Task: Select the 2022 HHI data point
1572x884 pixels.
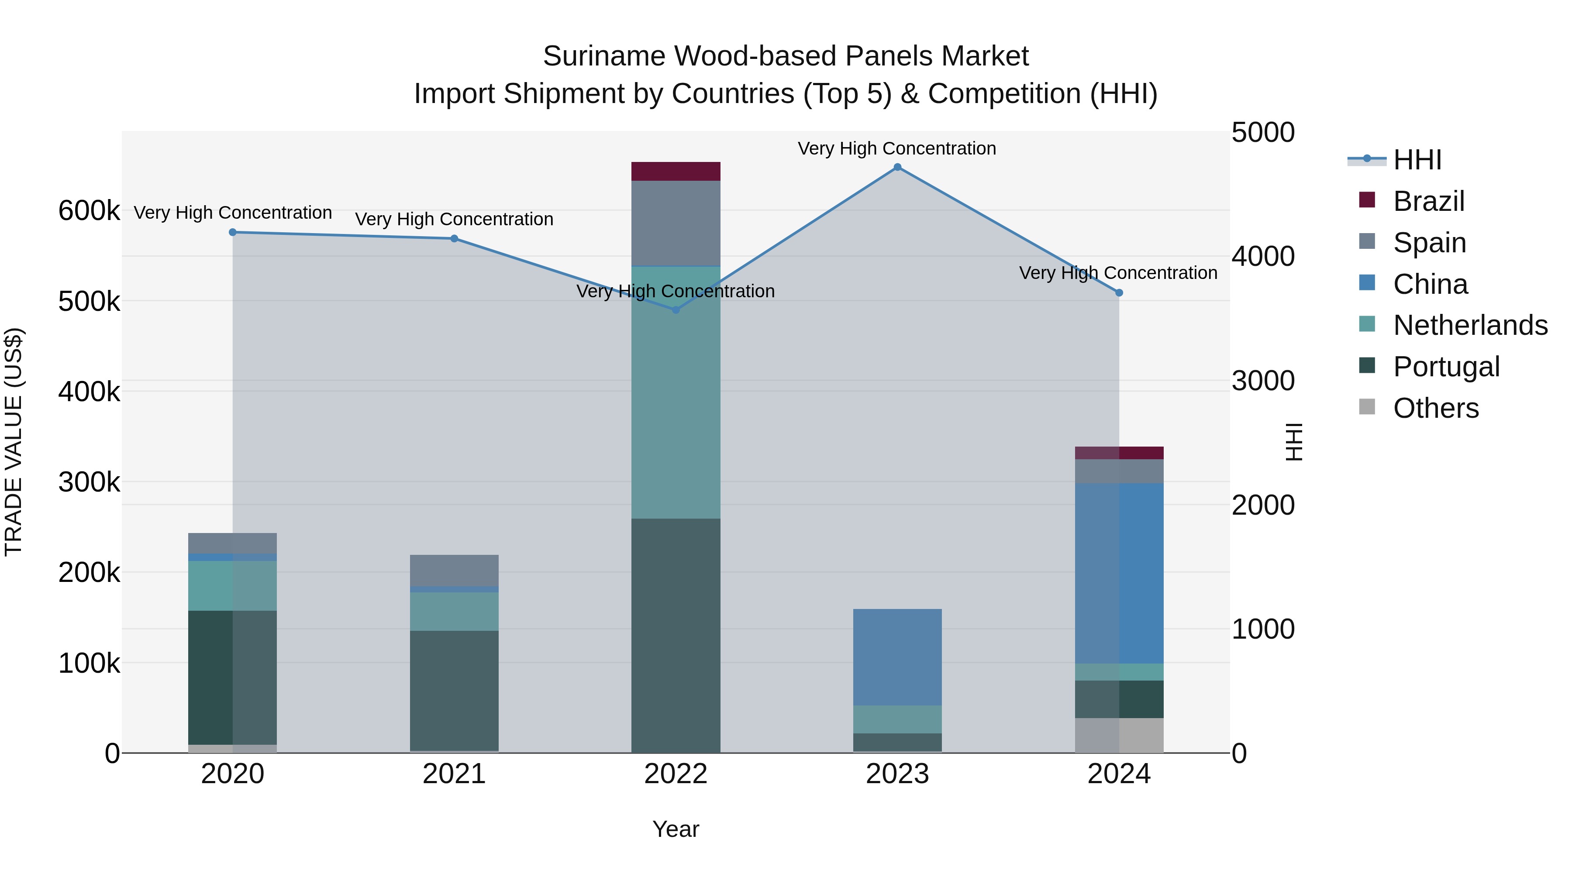Action: (x=676, y=310)
